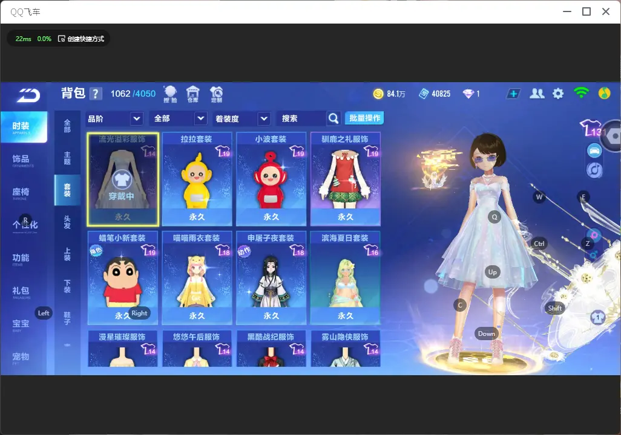This screenshot has width=621, height=435.
Task: Select the 喵喵雨衣套装 outfit card
Action: tap(197, 277)
